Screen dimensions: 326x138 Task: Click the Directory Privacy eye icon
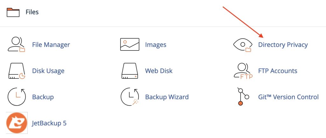[x=243, y=45]
